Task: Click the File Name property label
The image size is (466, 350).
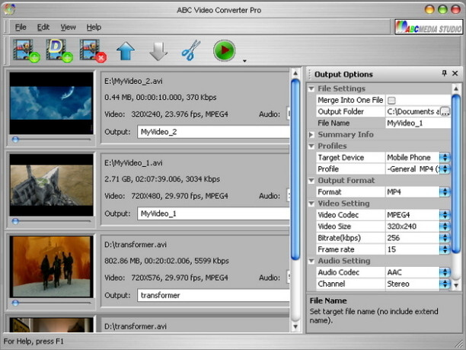Action: pyautogui.click(x=334, y=124)
